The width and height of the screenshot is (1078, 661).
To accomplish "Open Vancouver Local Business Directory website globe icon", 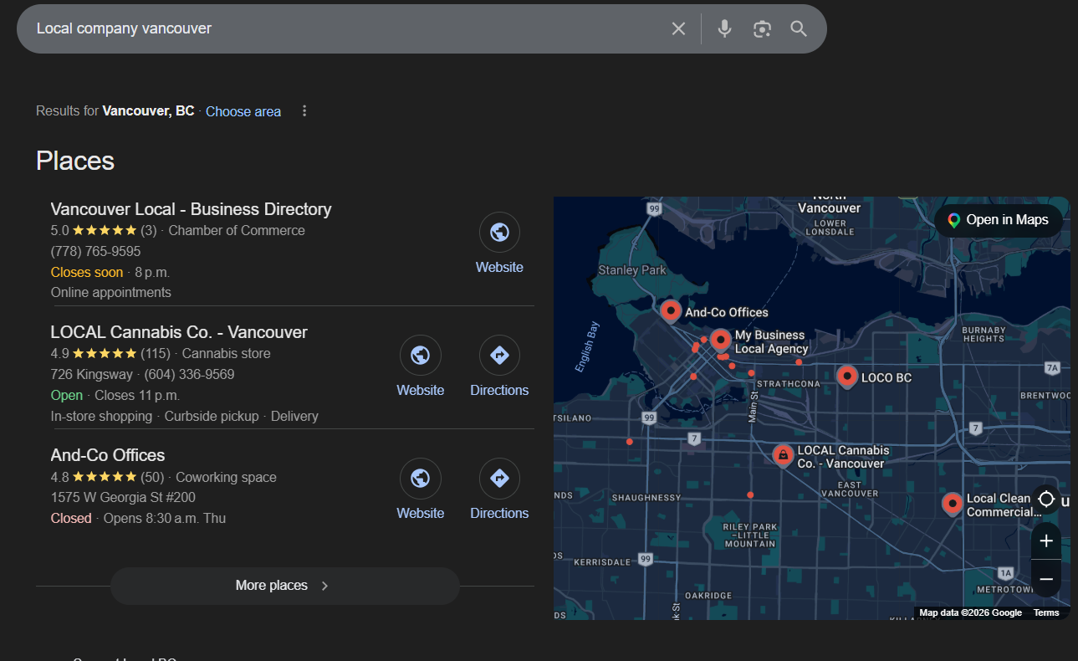I will coord(499,232).
